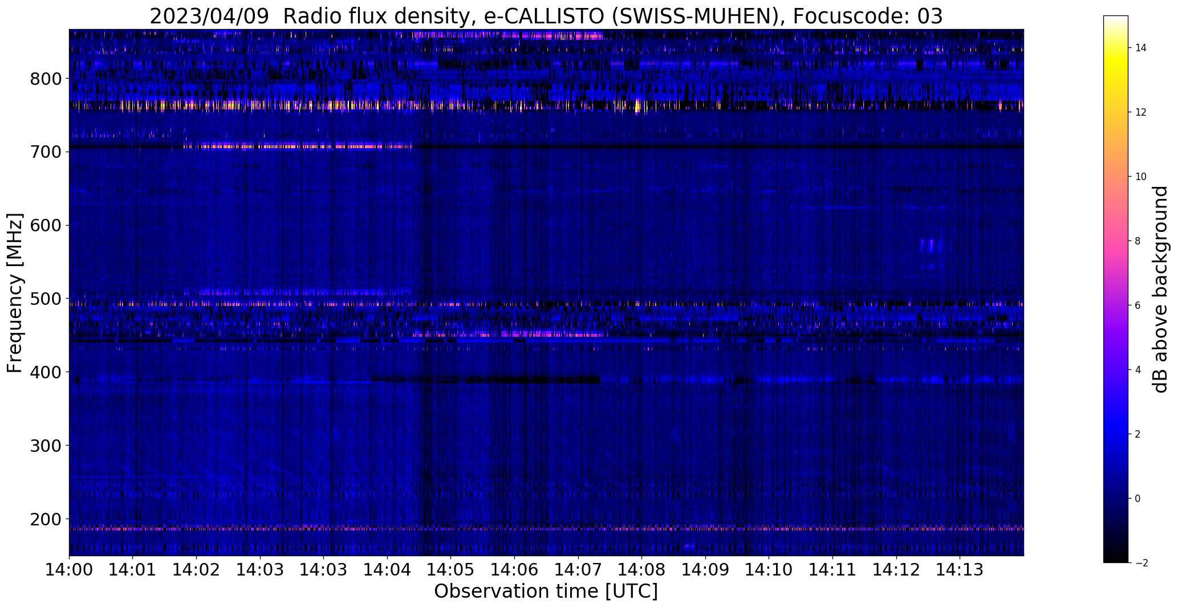Click the 500 MHz frequency tick label

[46, 299]
